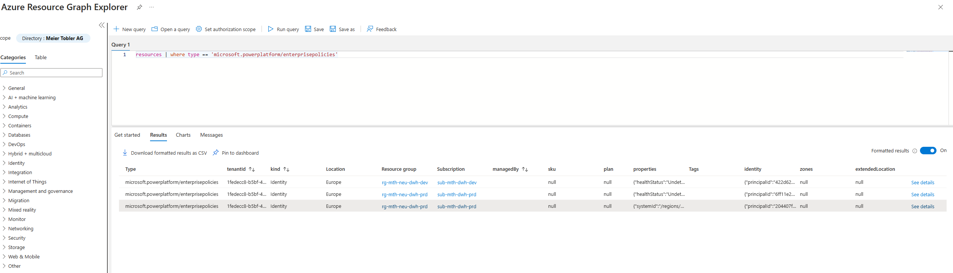The height and width of the screenshot is (273, 953).
Task: Expand the Storage category
Action: (4, 247)
